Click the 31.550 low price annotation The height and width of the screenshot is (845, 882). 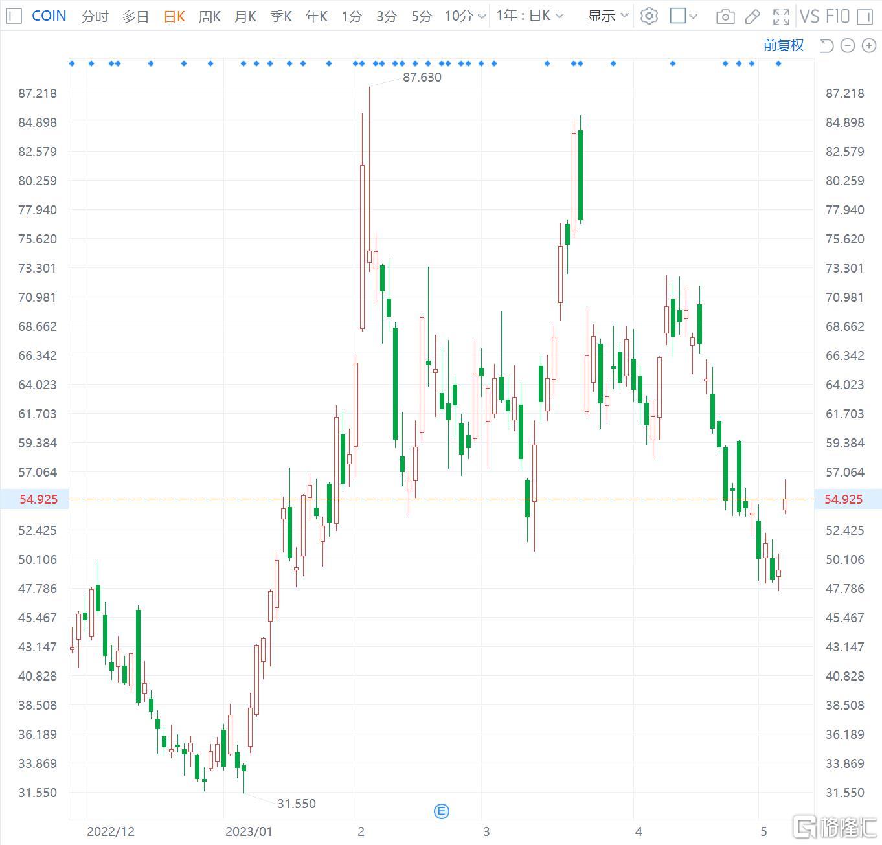coord(297,804)
